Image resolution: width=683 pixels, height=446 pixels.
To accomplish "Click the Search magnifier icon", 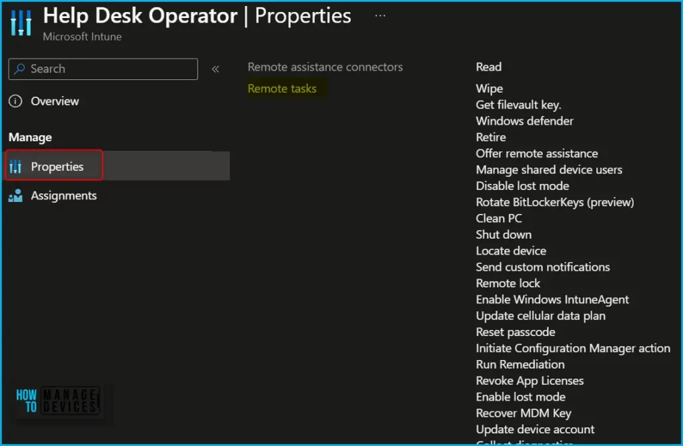I will [x=19, y=69].
